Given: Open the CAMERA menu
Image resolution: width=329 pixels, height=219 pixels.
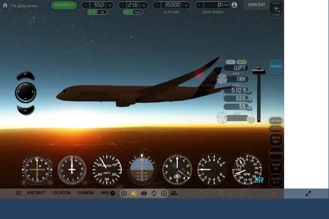Looking at the screenshot, I should (86, 193).
